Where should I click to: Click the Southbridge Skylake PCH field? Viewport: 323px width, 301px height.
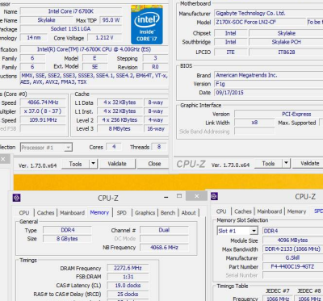click(x=286, y=42)
